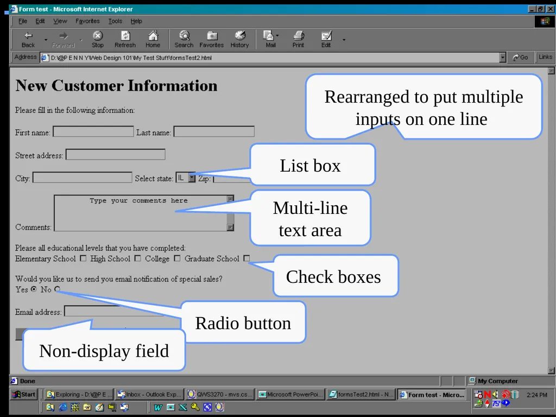Image resolution: width=556 pixels, height=417 pixels.
Task: Open the Help menu
Action: pyautogui.click(x=136, y=21)
